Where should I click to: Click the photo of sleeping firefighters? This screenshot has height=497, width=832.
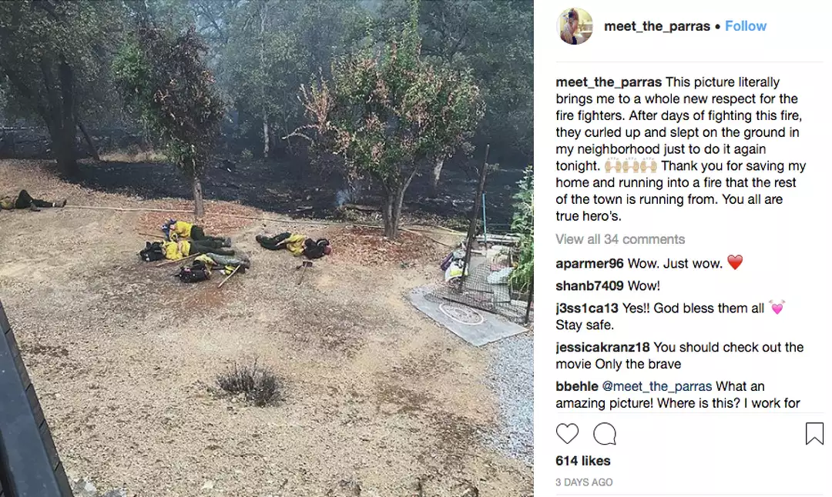point(267,248)
